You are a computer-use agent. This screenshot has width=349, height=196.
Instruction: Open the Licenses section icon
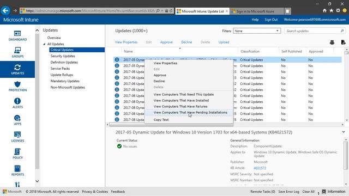tap(17, 134)
